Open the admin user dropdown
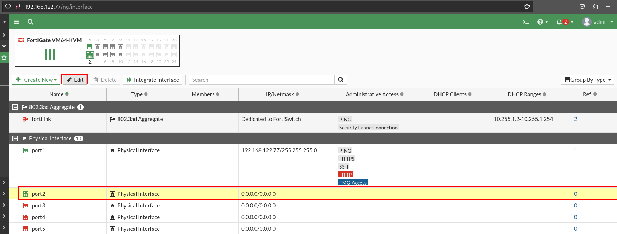Viewport: 617px width, 234px height. point(597,22)
